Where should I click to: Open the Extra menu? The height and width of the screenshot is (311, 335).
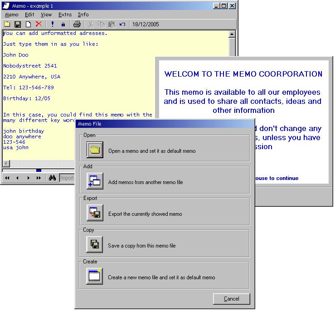[65, 15]
